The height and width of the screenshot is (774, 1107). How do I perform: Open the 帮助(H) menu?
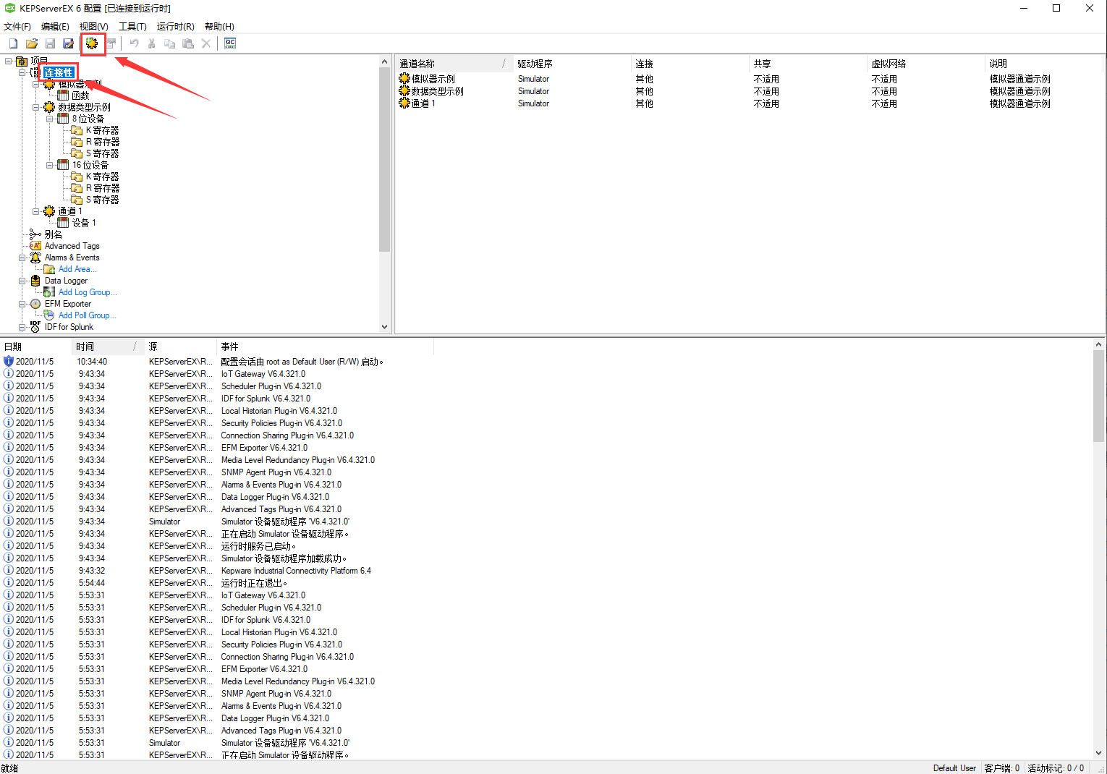point(219,26)
